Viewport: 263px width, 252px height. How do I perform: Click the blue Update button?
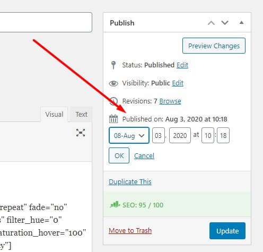click(227, 231)
